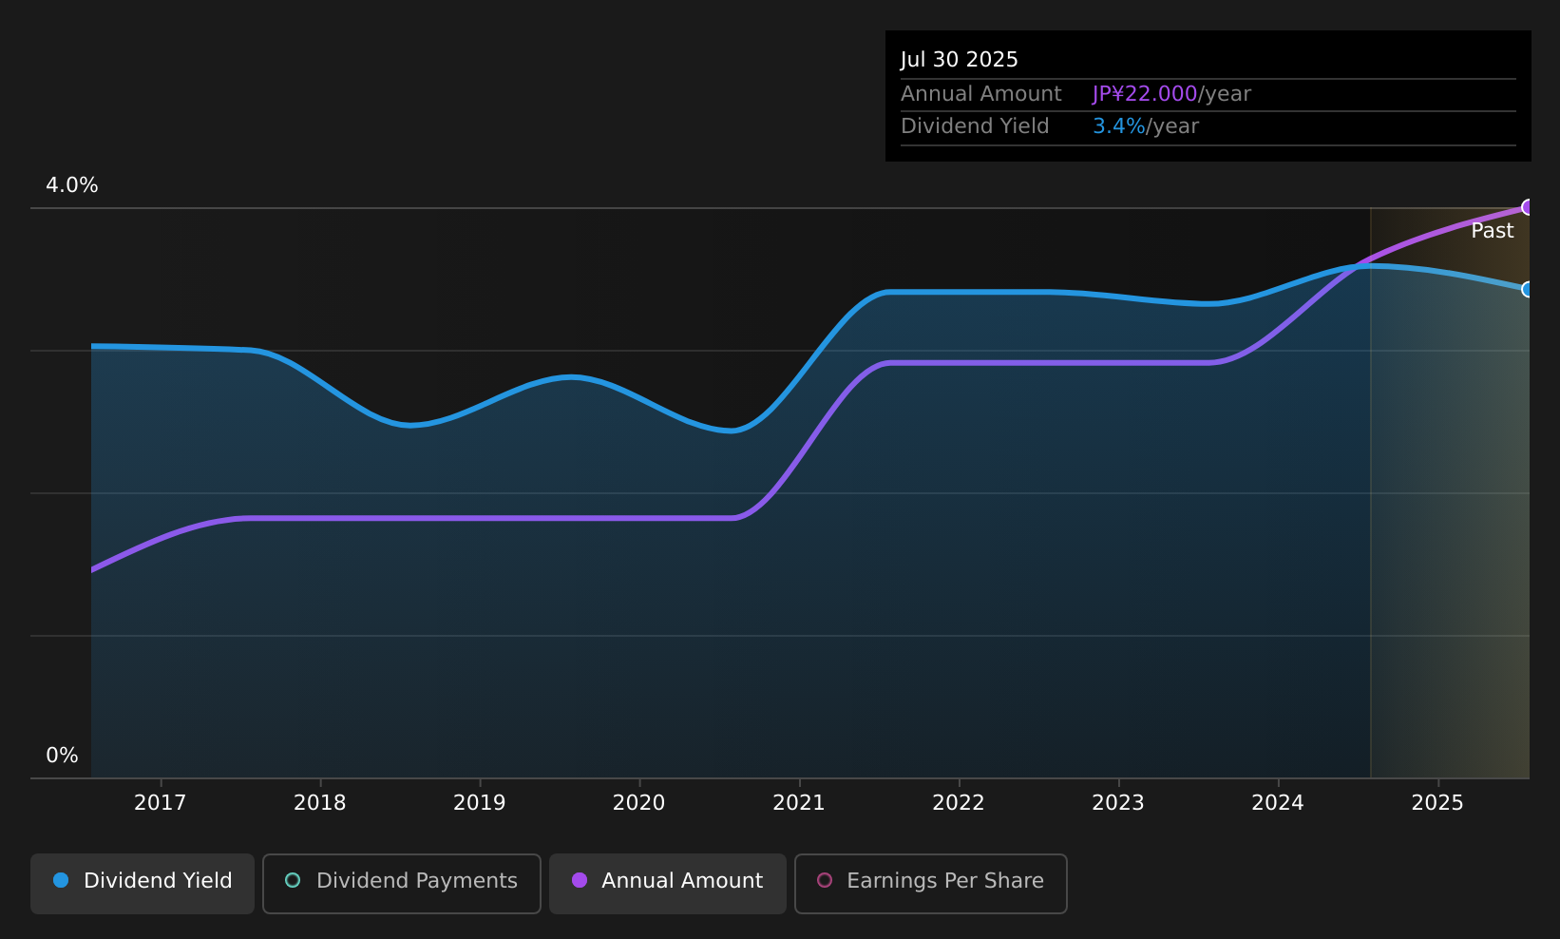Click the 3.4%/year yield value in tooltip

click(x=1146, y=126)
